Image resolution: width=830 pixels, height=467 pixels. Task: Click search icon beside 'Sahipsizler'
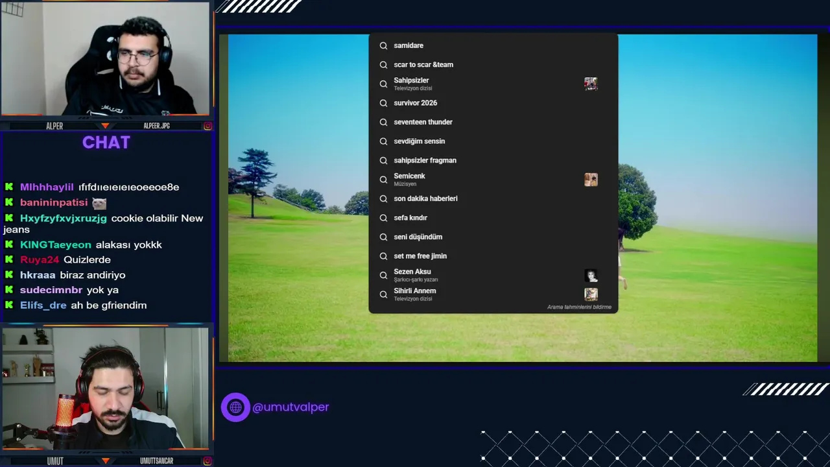pos(383,84)
